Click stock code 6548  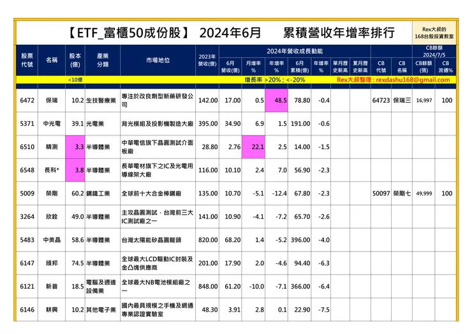coord(27,170)
